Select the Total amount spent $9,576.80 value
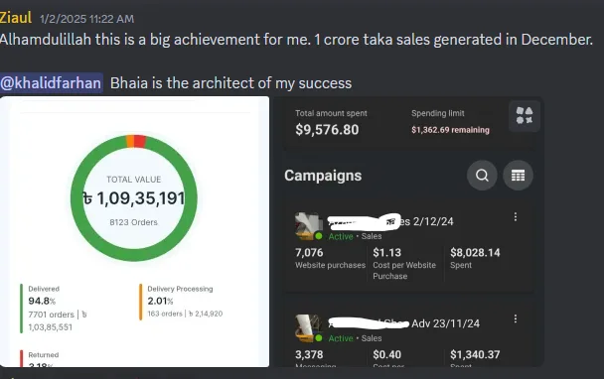 [327, 129]
